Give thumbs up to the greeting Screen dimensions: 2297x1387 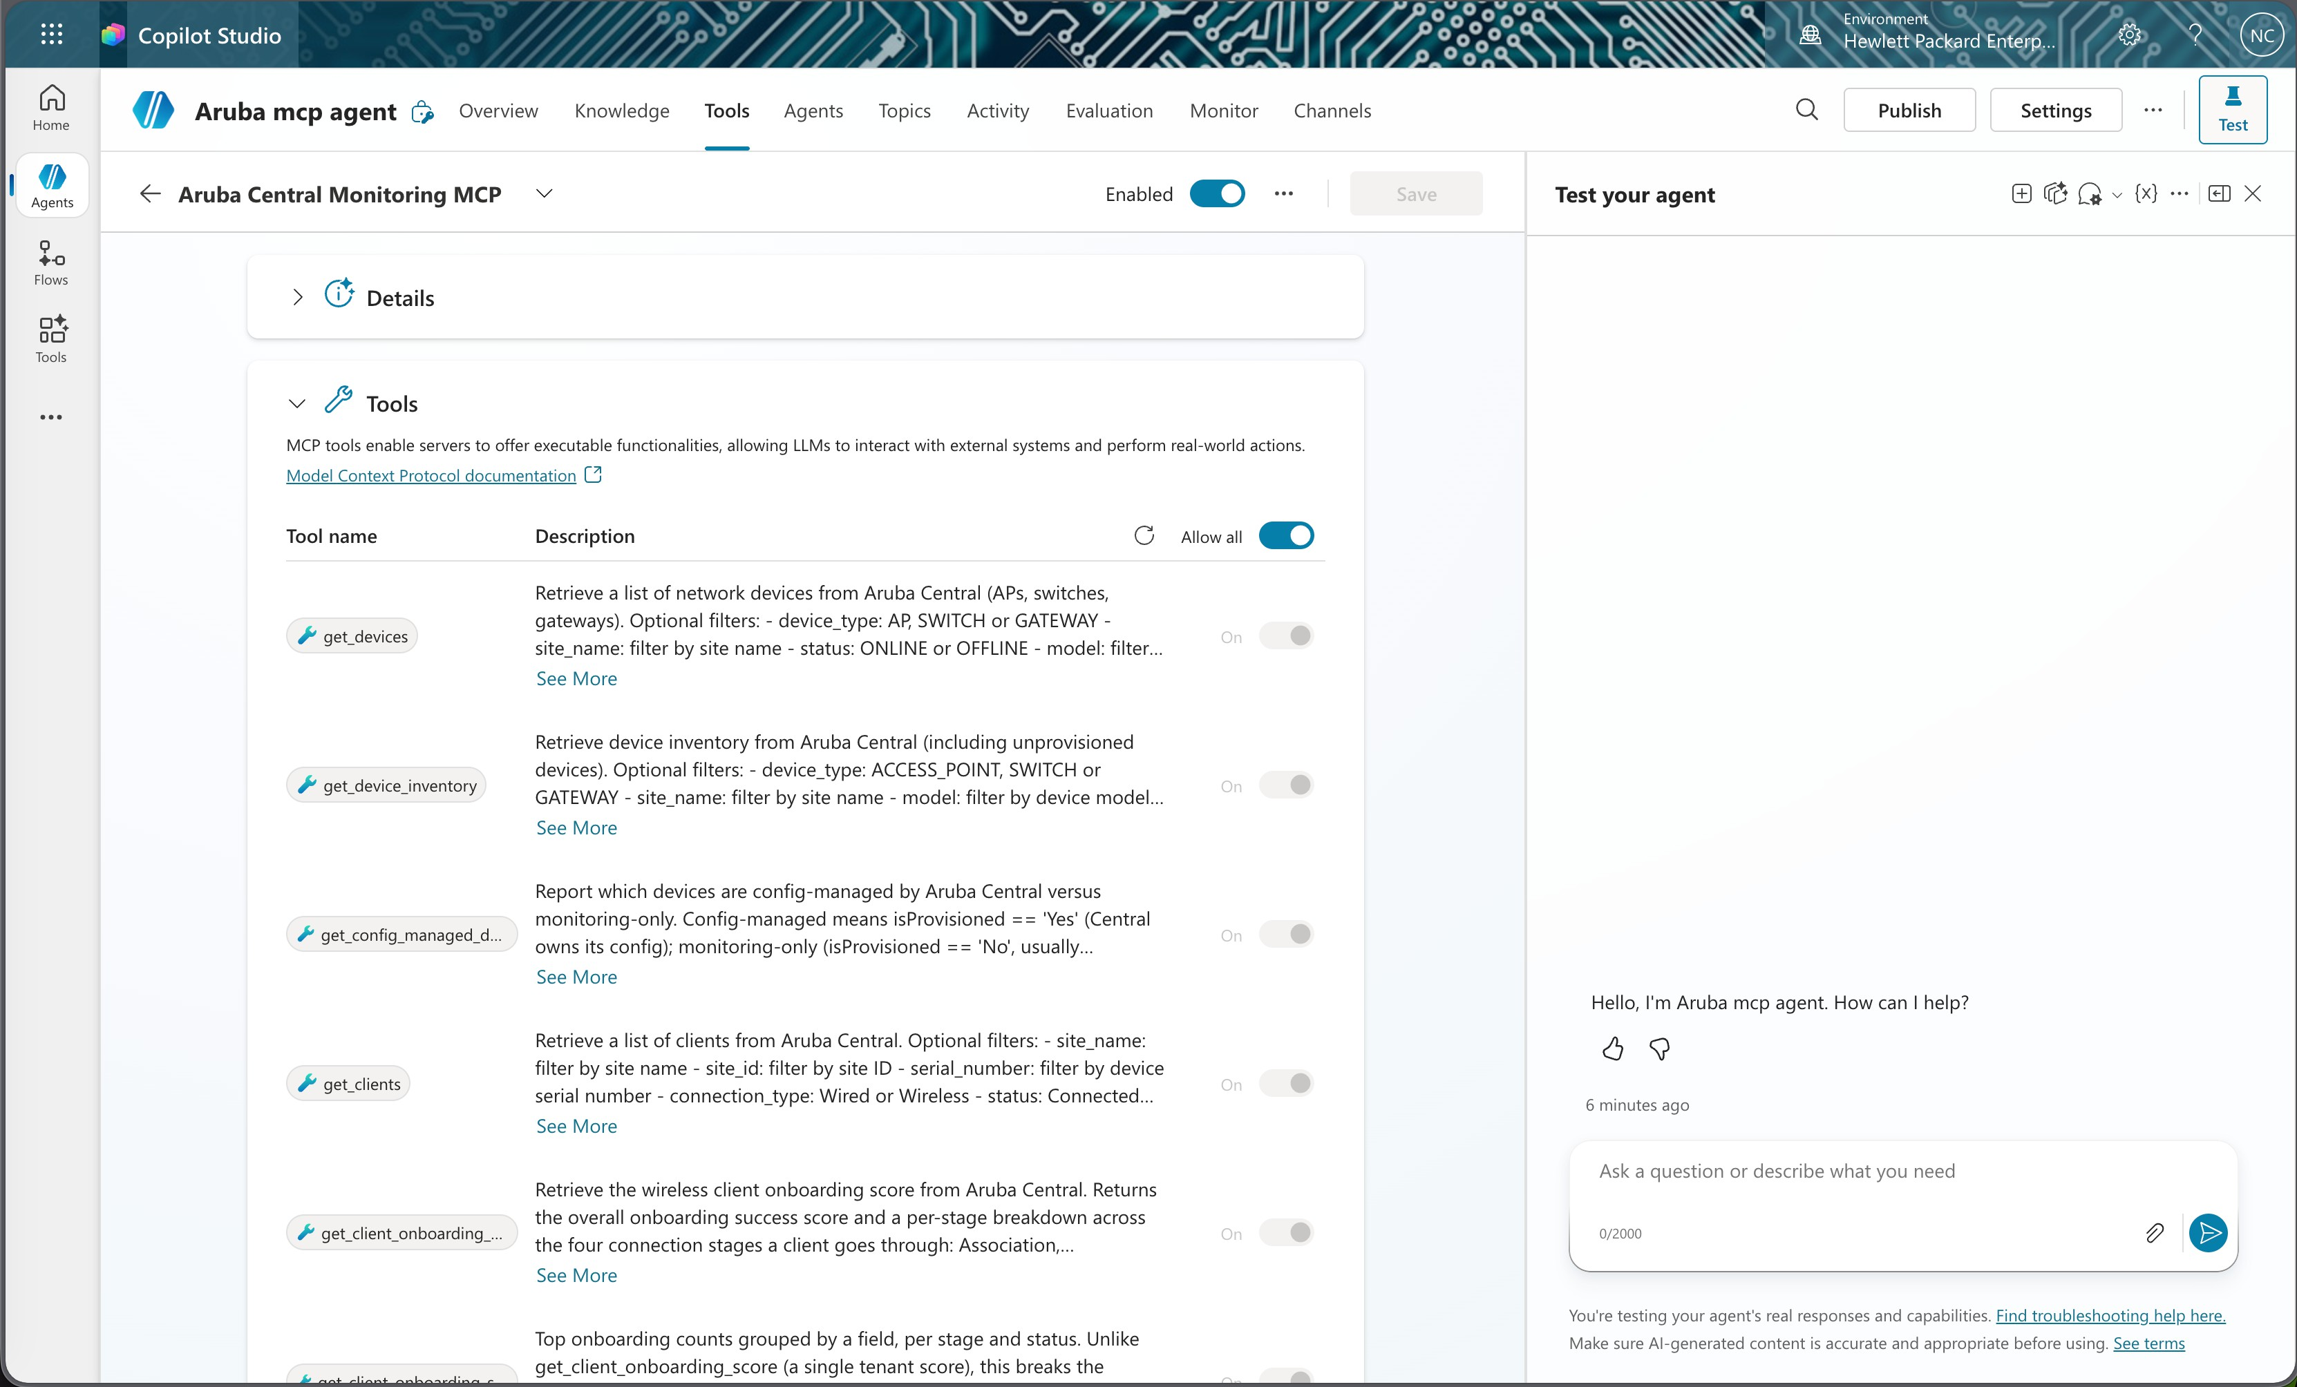(x=1613, y=1049)
